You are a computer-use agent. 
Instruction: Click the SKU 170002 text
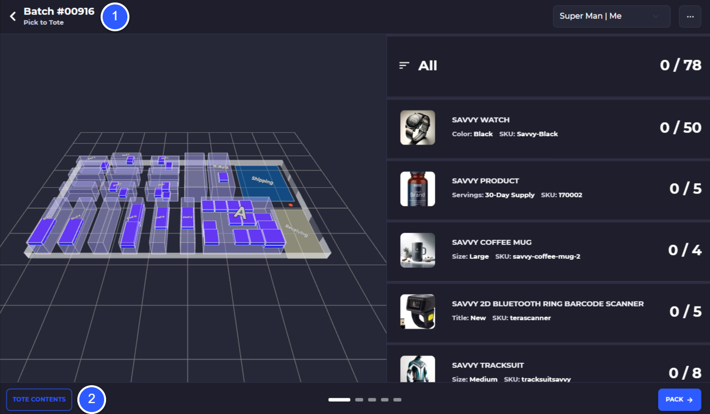pyautogui.click(x=562, y=195)
